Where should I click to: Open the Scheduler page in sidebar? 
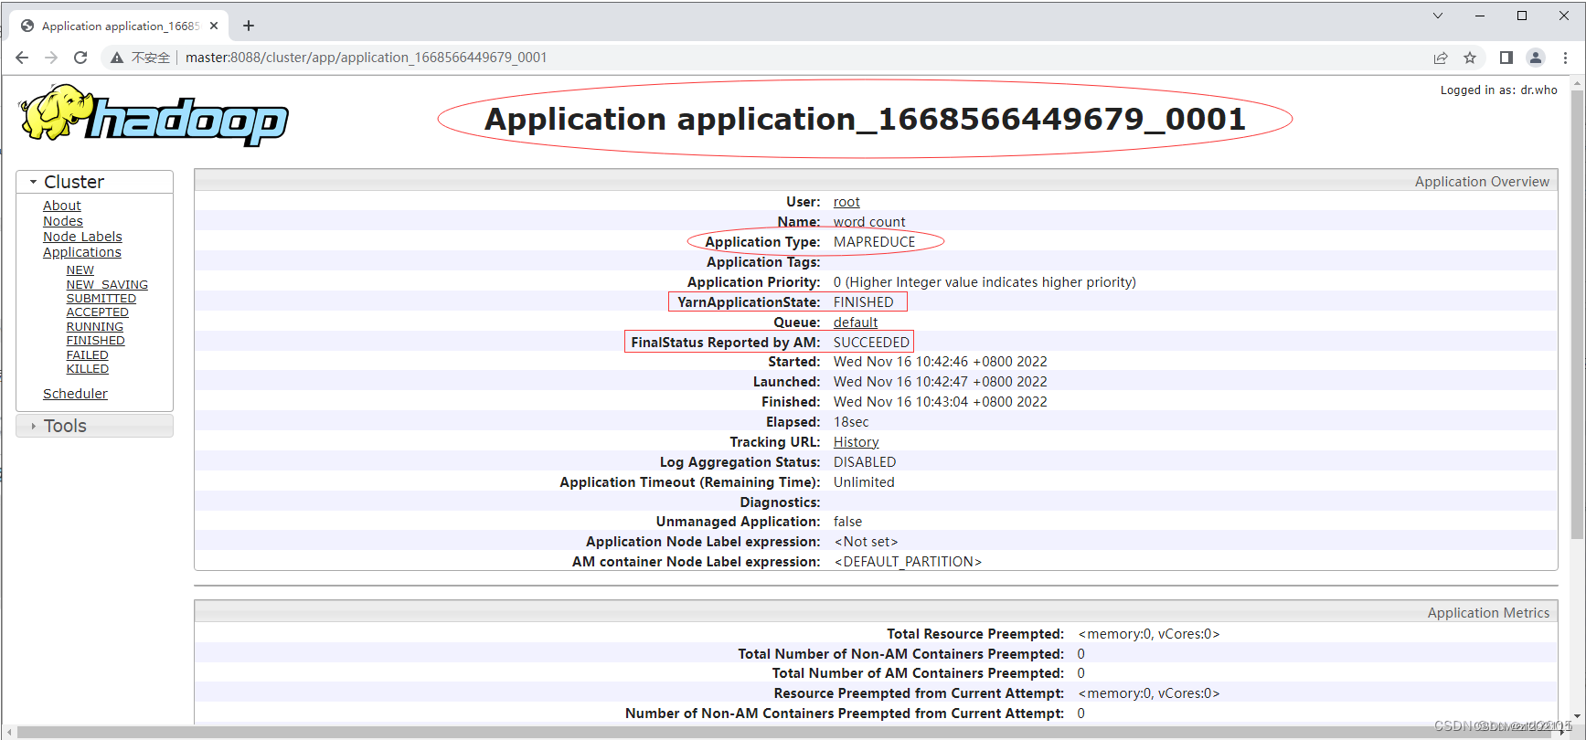(75, 394)
